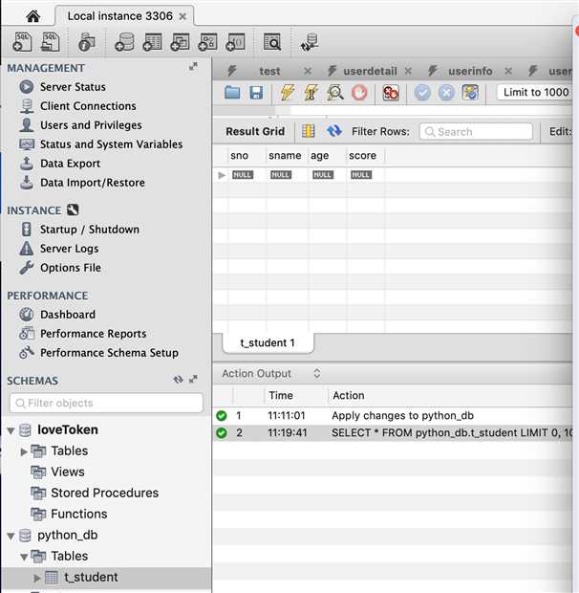The width and height of the screenshot is (579, 593).
Task: Open script file in editor folder icon
Action: [232, 92]
